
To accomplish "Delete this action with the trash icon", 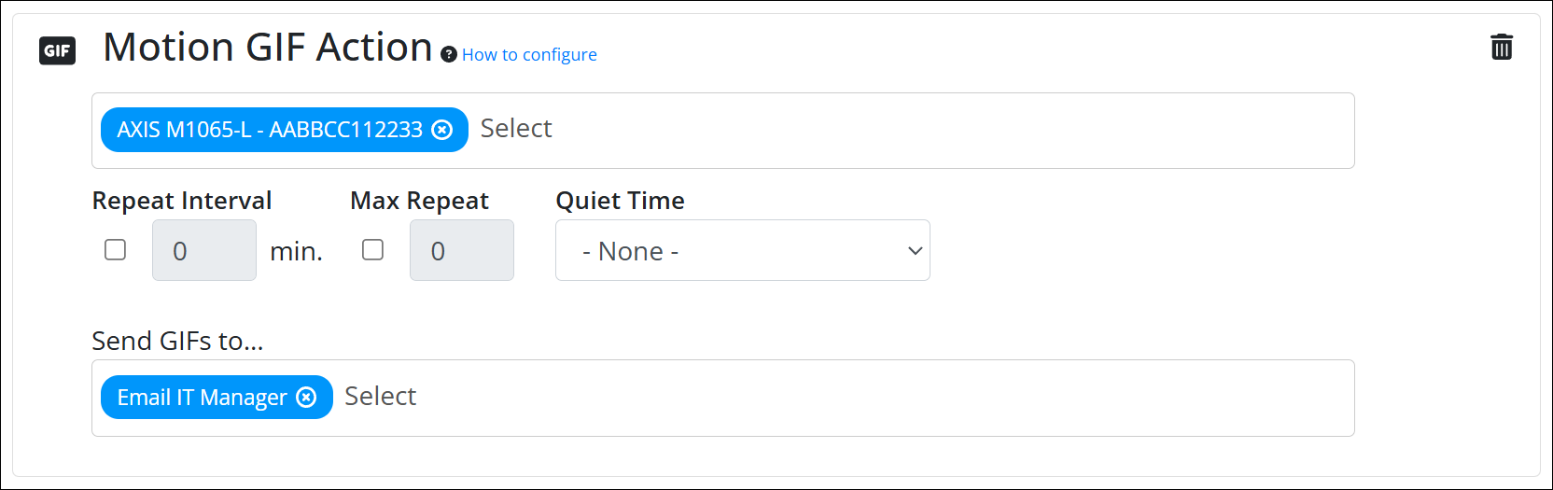I will [x=1501, y=47].
